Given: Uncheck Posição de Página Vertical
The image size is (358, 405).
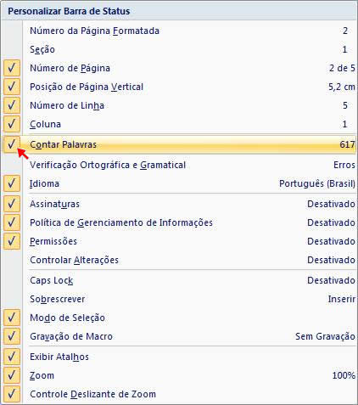Looking at the screenshot, I should pos(179,87).
